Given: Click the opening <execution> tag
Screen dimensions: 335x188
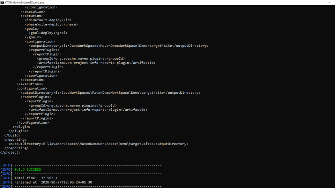Looking at the screenshot, I should (32, 16).
